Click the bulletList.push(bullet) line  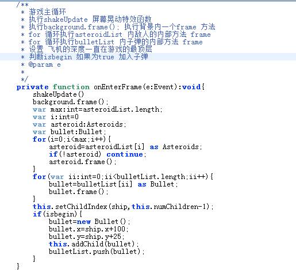97,252
